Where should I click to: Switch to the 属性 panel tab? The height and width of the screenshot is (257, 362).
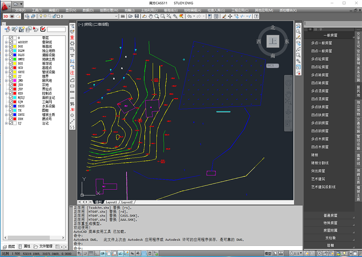pyautogui.click(x=24, y=246)
